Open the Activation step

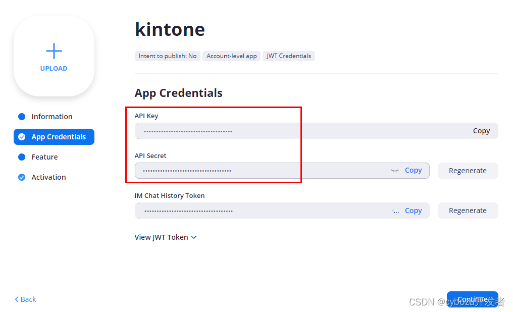tap(48, 177)
